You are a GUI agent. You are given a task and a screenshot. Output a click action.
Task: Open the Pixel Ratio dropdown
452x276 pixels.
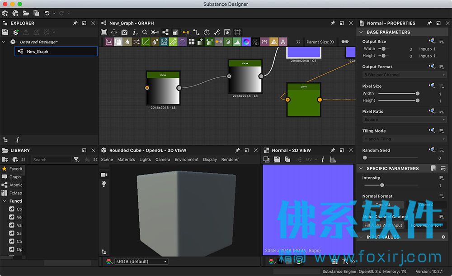(x=404, y=119)
